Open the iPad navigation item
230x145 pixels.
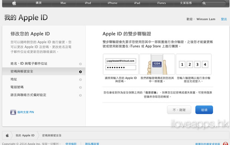tap(137, 3)
